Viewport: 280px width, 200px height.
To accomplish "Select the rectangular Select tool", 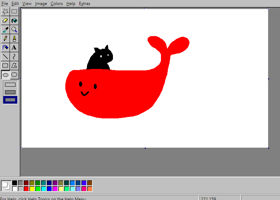I will point(14,12).
